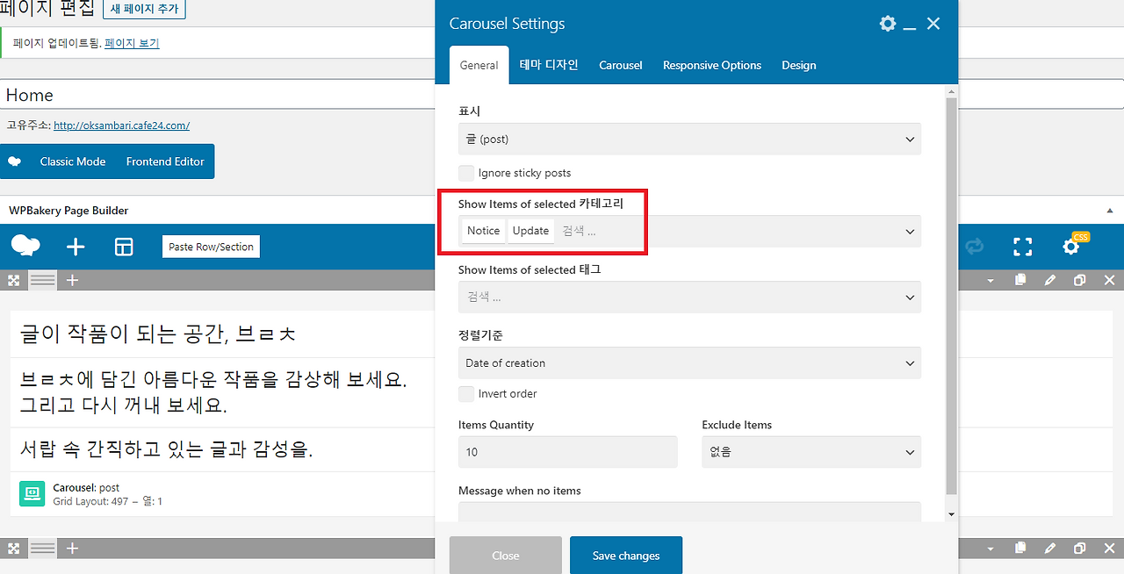Click the settings scrollbar down arrow
This screenshot has height=574, width=1124.
(x=952, y=514)
